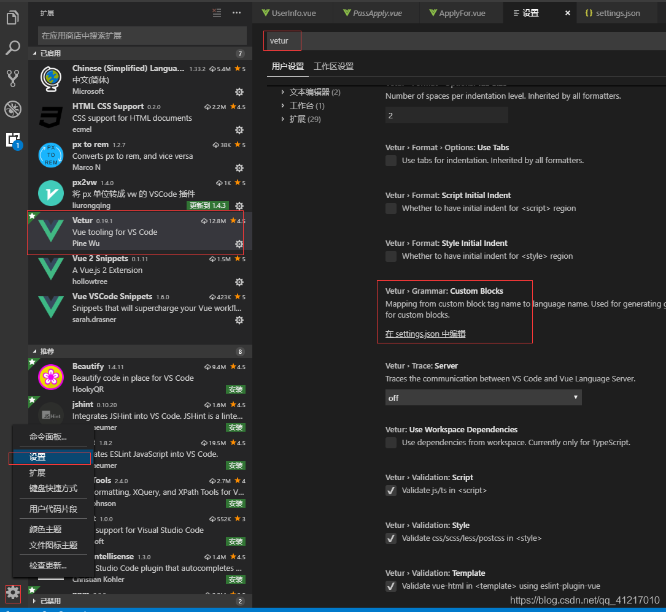Select the px2vw extension icon
Image resolution: width=666 pixels, height=612 pixels.
click(51, 193)
